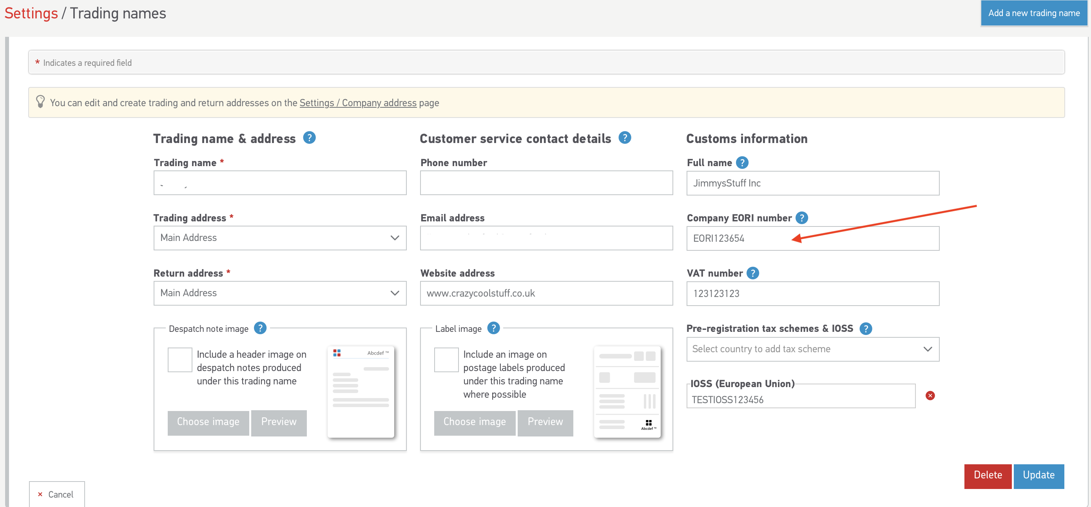
Task: Show help for Company EORI number
Action: 801,218
